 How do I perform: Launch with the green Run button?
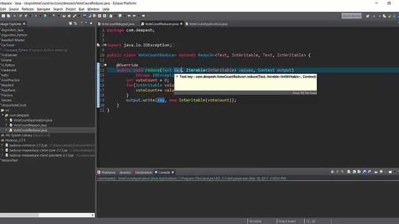(45, 16)
